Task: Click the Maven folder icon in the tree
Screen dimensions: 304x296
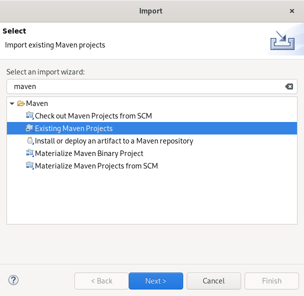Action: point(21,103)
